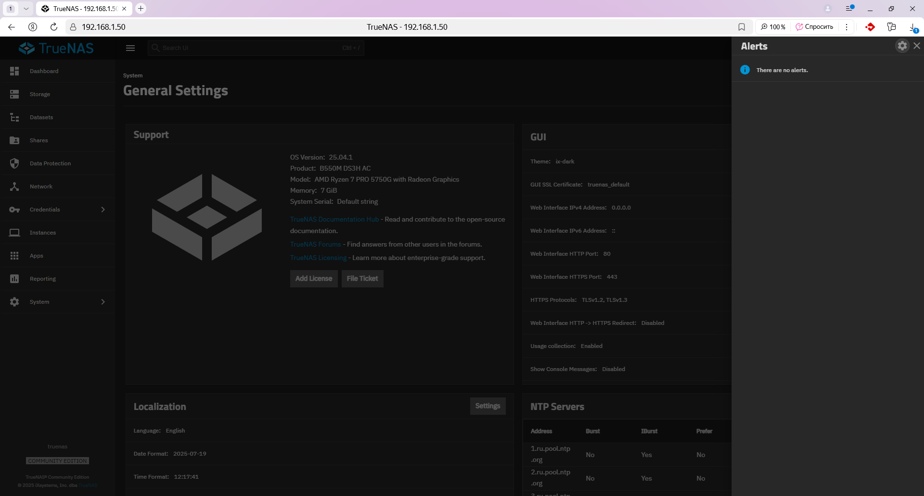Open TrueNAS Licensing link
924x496 pixels.
(318, 258)
